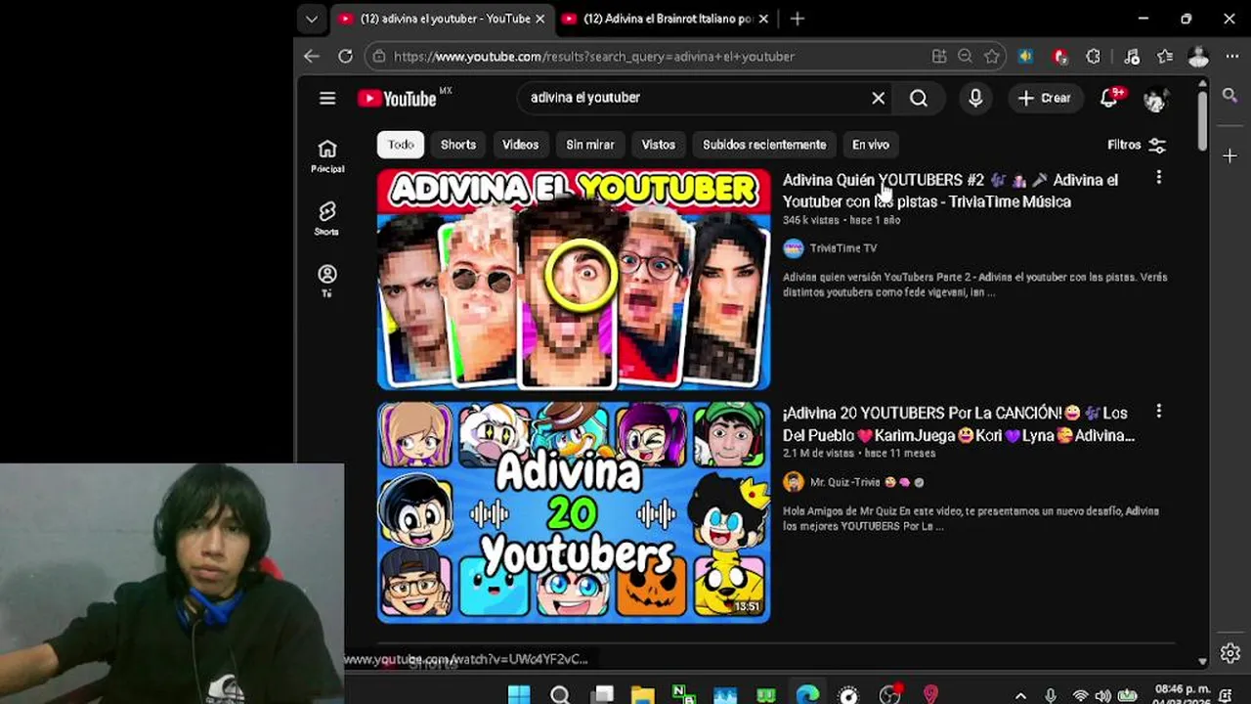
Task: Select the Shorts filter chip
Action: click(x=458, y=145)
